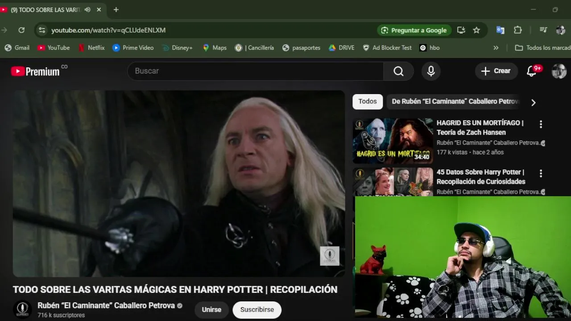Viewport: 571px width, 321px height.
Task: Open the Maps bookmark
Action: (215, 48)
